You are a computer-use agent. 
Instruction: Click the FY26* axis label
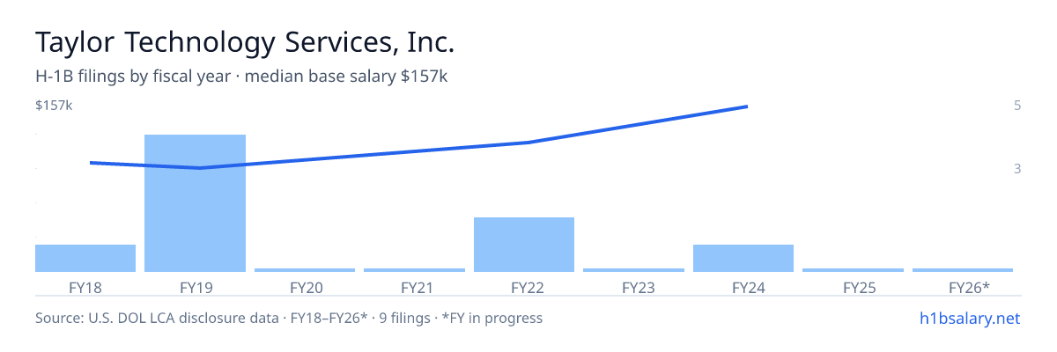(969, 287)
